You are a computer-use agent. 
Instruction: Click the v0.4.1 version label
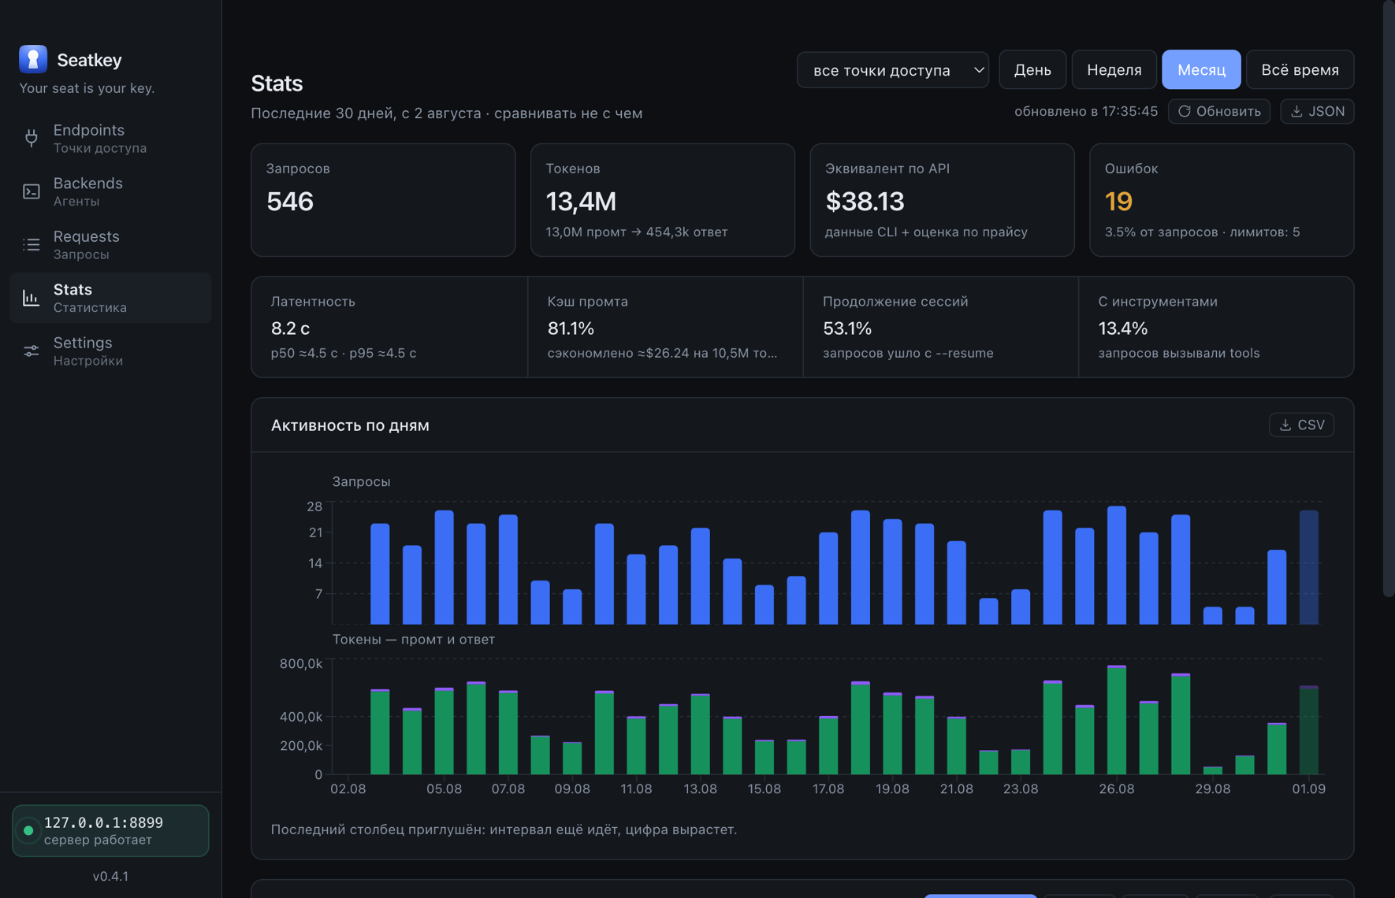pyautogui.click(x=110, y=876)
